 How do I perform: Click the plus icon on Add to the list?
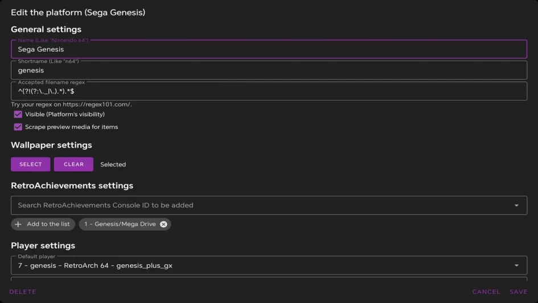(18, 224)
